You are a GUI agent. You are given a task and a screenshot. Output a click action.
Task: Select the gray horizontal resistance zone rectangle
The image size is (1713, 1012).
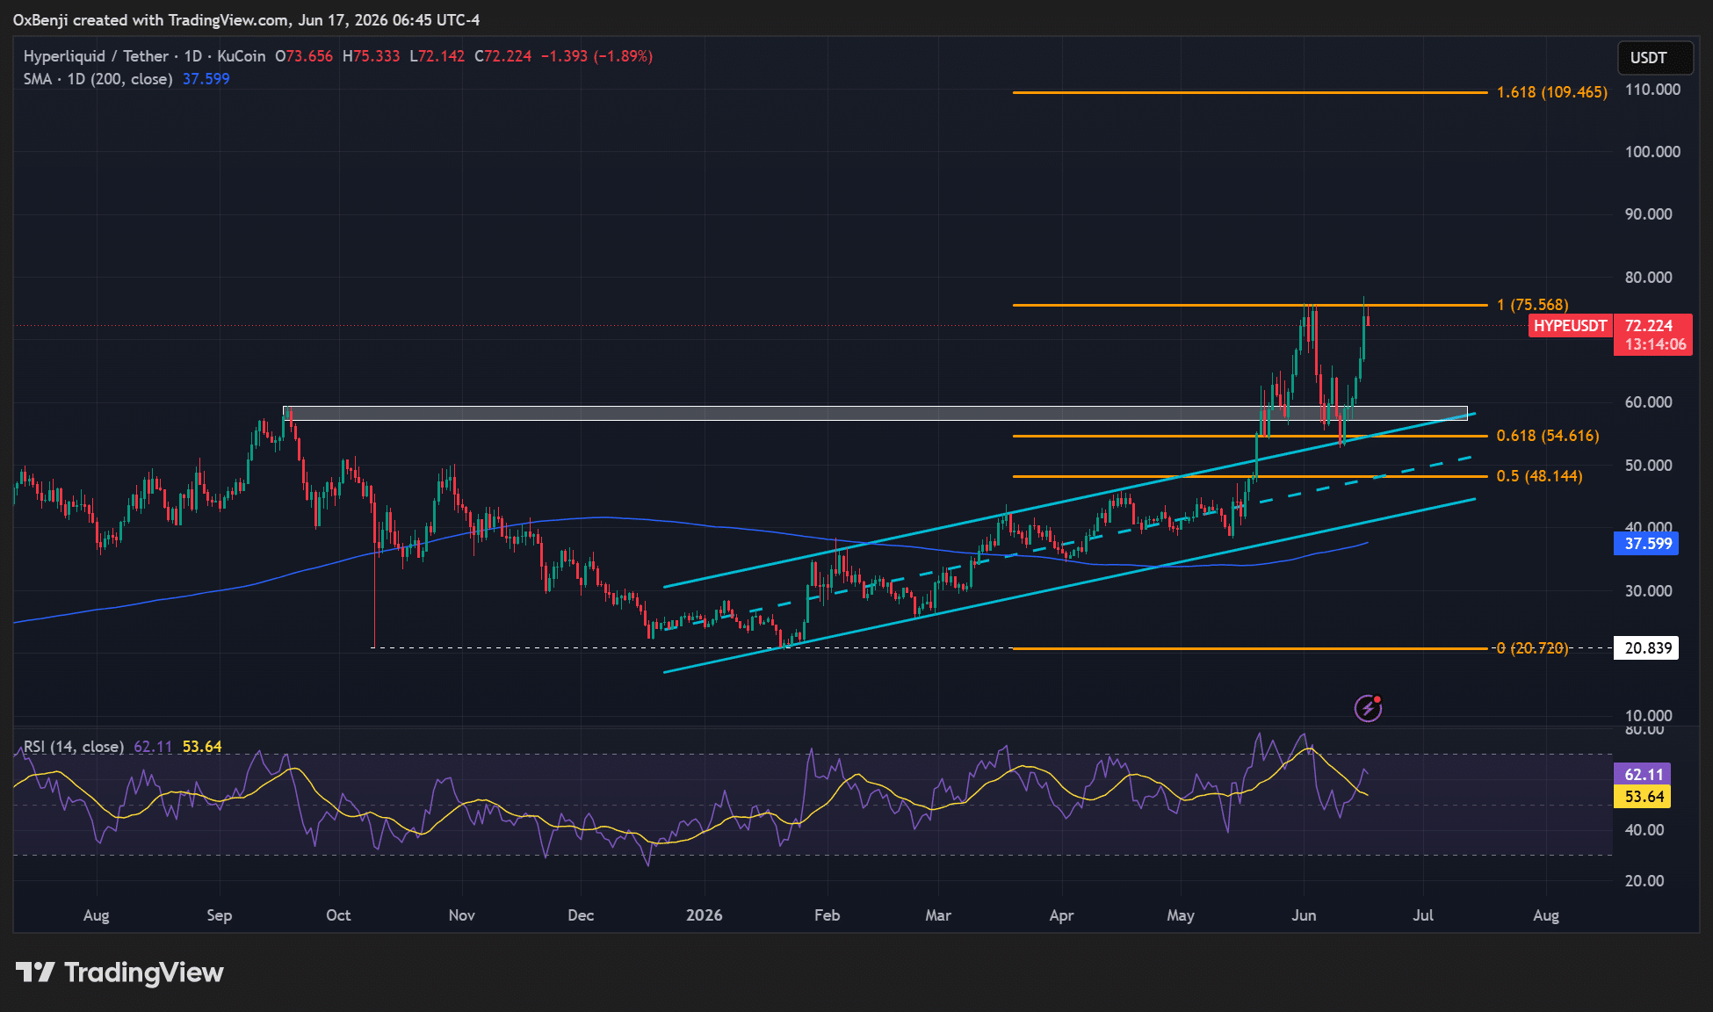(x=875, y=413)
